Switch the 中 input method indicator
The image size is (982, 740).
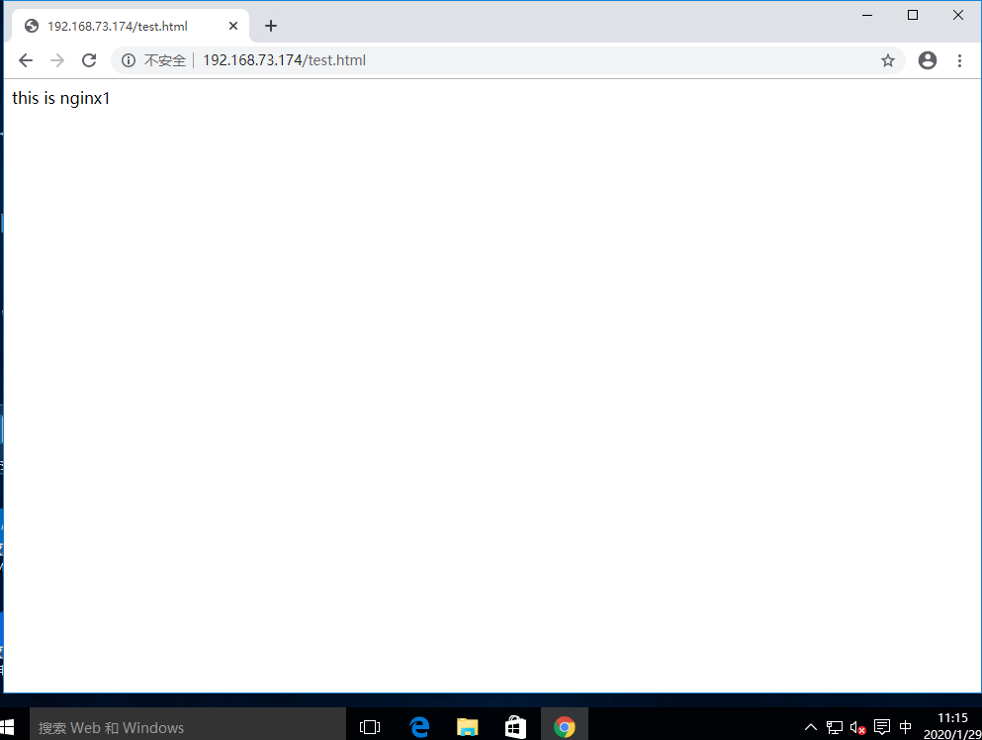906,727
